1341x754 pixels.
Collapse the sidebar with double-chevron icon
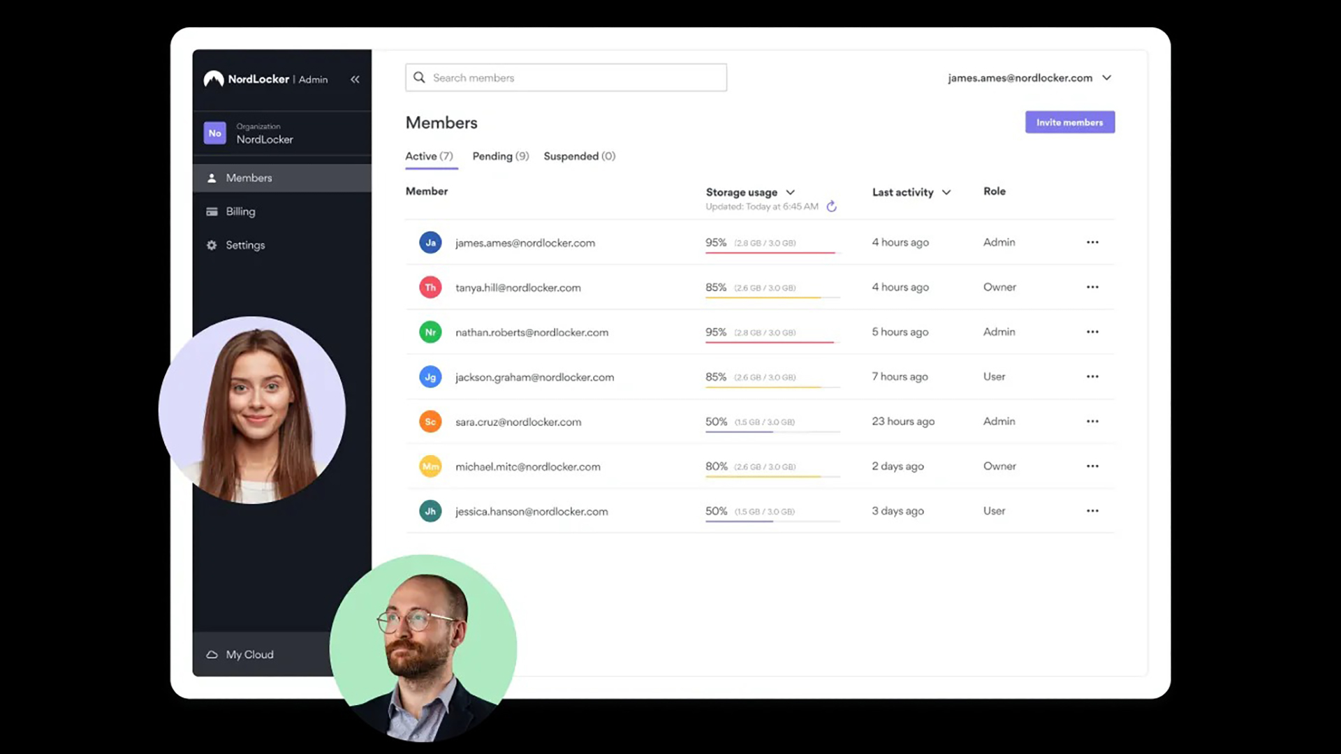tap(355, 80)
